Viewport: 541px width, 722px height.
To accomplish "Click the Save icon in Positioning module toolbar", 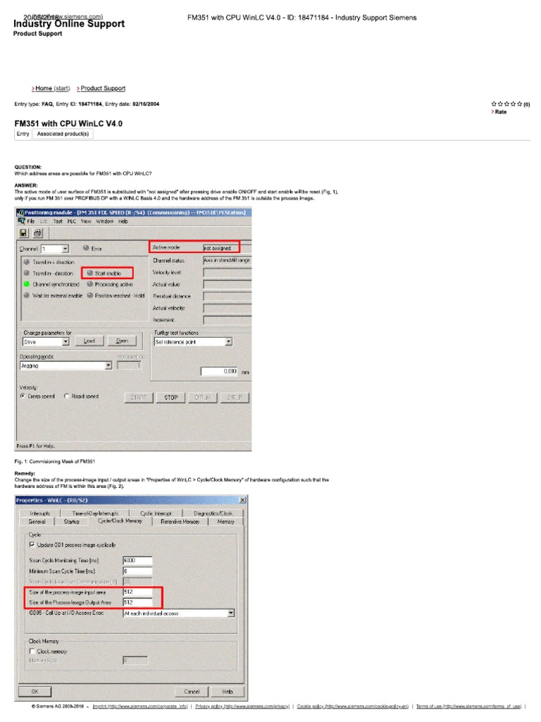I will [x=23, y=233].
